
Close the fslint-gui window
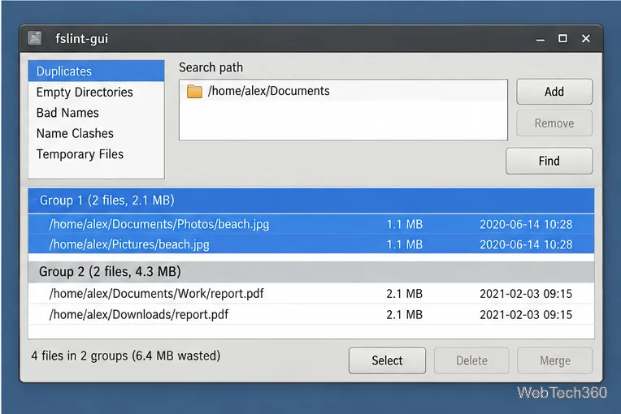point(586,38)
